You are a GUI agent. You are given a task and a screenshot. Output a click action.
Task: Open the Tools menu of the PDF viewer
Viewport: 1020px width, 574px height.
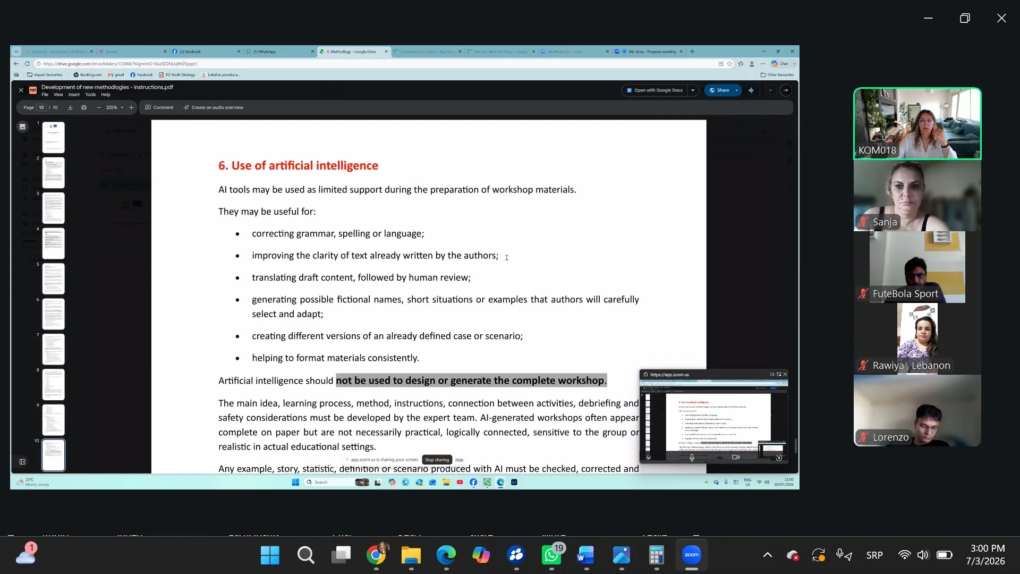point(90,95)
